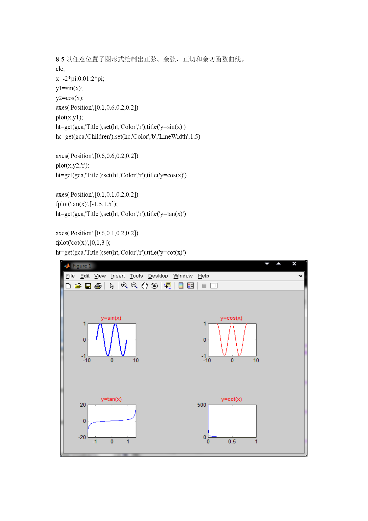Image resolution: width=368 pixels, height=521 pixels.
Task: Select the blue sine curve axes
Action: point(112,340)
